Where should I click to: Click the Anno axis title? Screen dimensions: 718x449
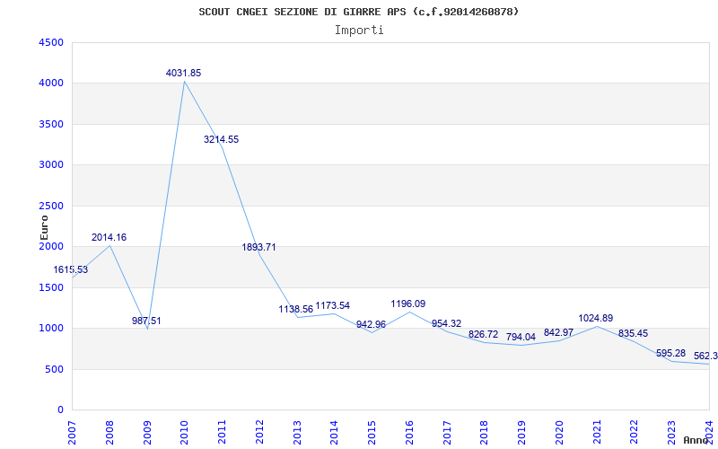(x=696, y=440)
